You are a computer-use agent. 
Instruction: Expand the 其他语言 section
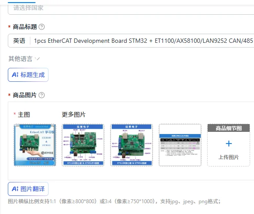tap(24, 59)
